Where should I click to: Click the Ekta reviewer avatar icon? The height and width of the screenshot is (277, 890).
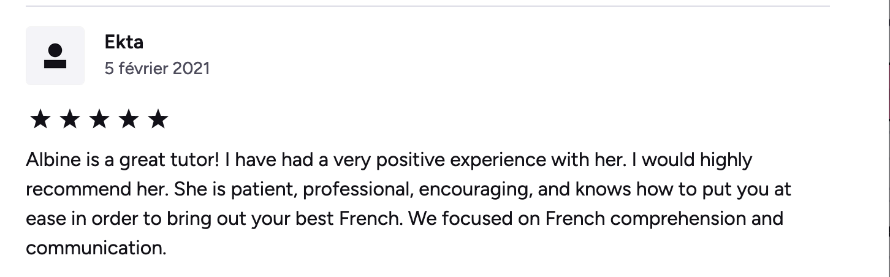(x=55, y=56)
